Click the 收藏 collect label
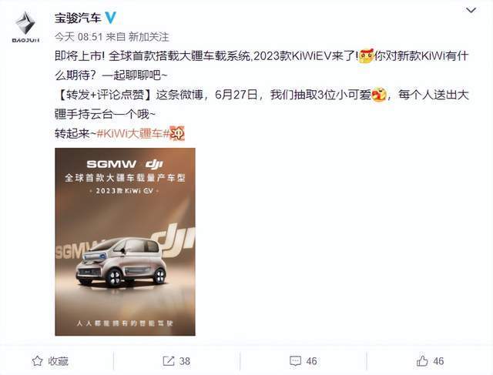 coord(59,361)
